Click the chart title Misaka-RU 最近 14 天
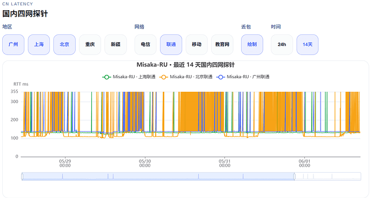Viewport: 373px width, 198px height. (185, 65)
